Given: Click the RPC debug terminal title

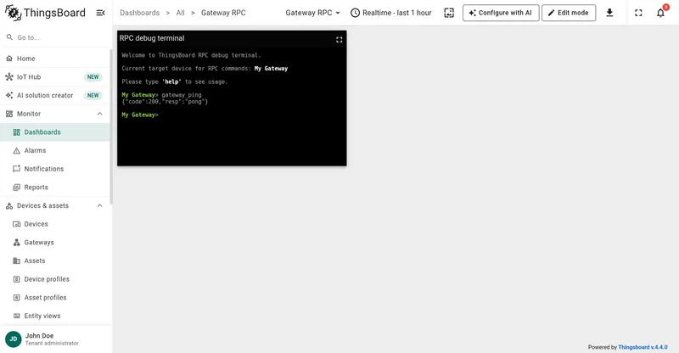Looking at the screenshot, I should tap(152, 38).
